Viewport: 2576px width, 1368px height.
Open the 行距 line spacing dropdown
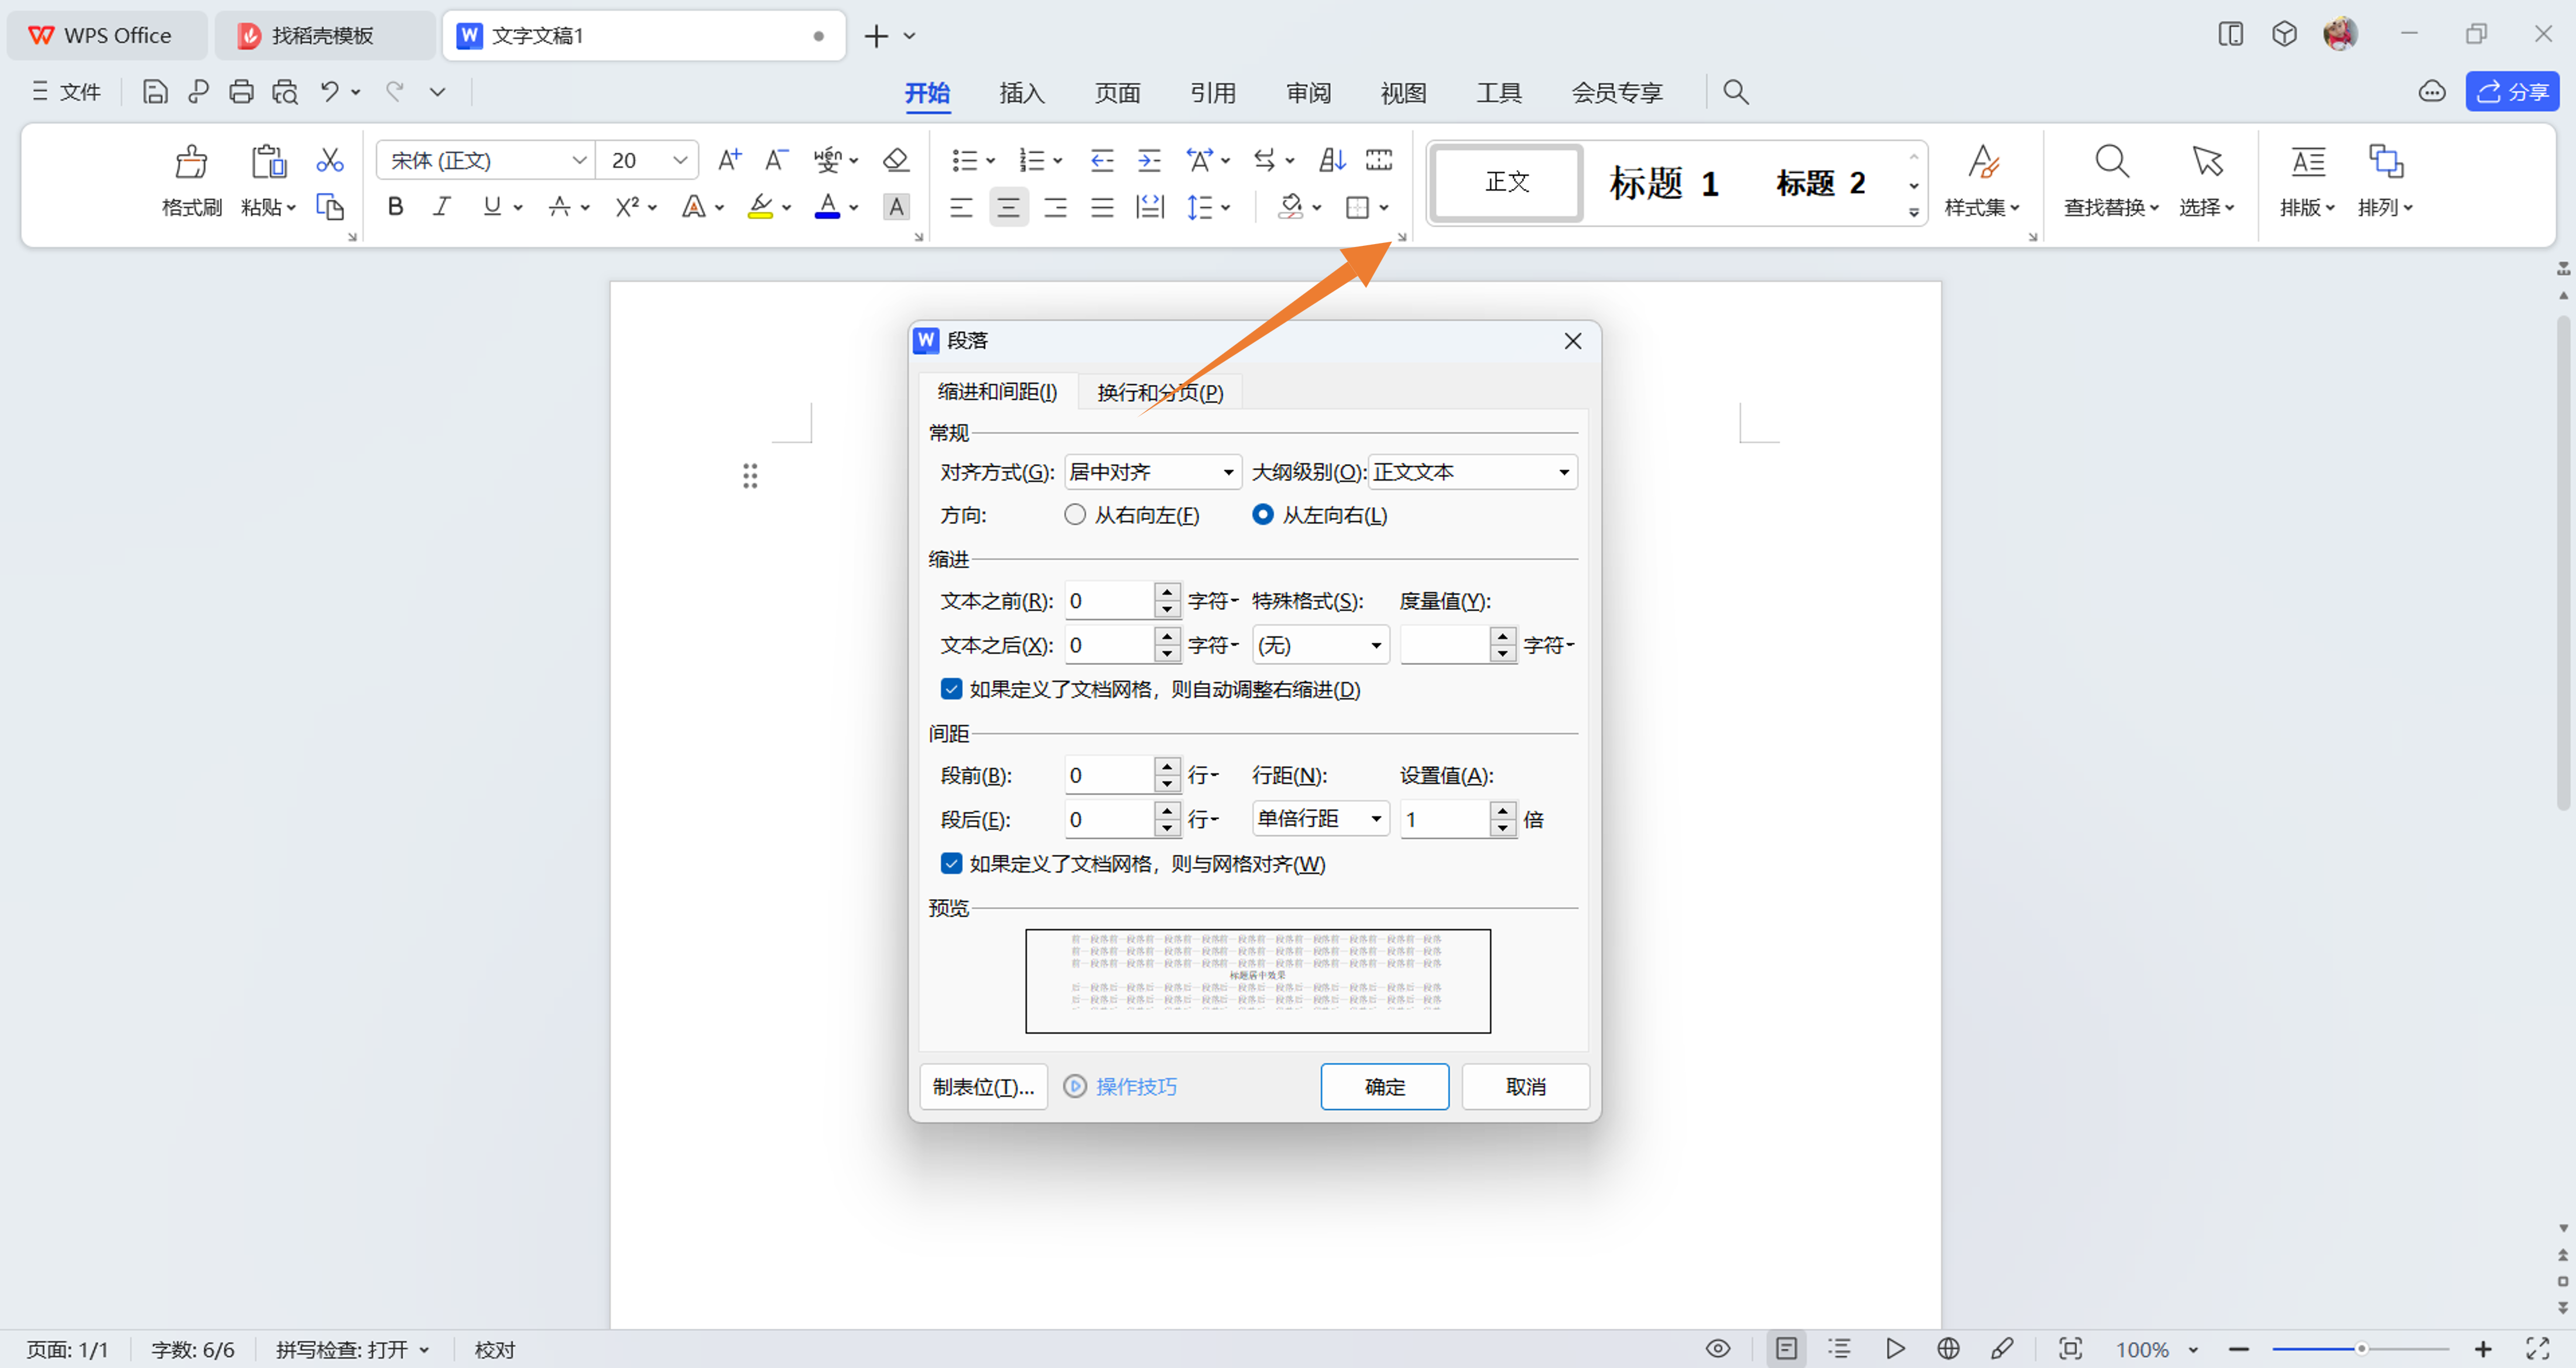click(x=1319, y=819)
